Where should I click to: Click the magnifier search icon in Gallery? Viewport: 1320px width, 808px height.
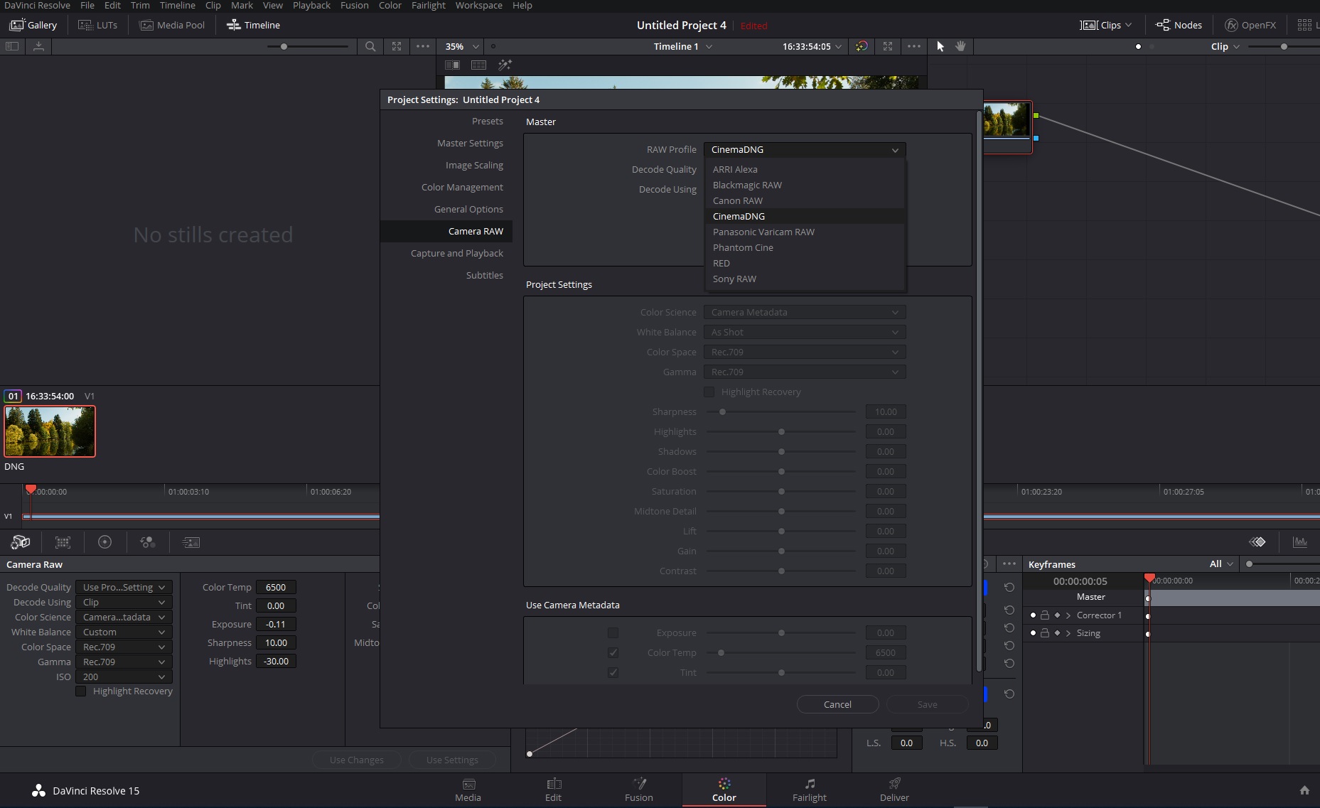[370, 46]
